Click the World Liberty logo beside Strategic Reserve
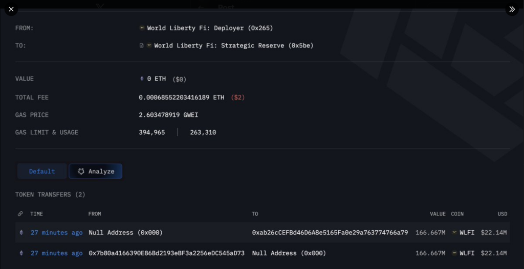Screen dimensions: 524x269 pos(149,45)
